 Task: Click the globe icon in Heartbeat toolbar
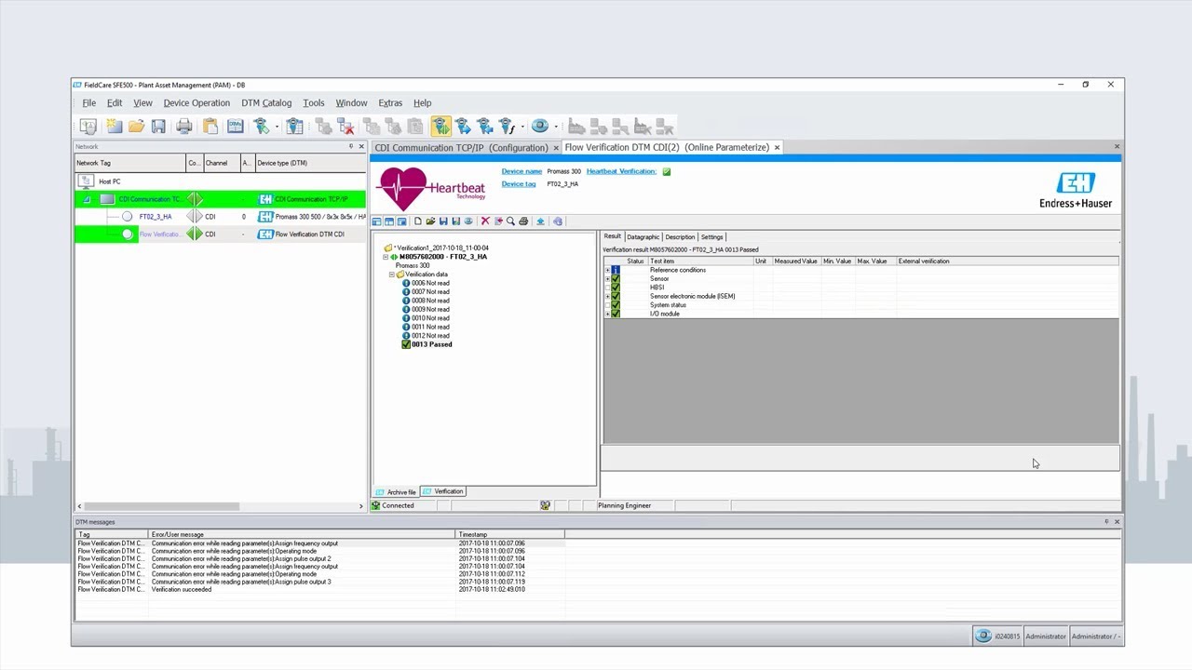coord(558,221)
